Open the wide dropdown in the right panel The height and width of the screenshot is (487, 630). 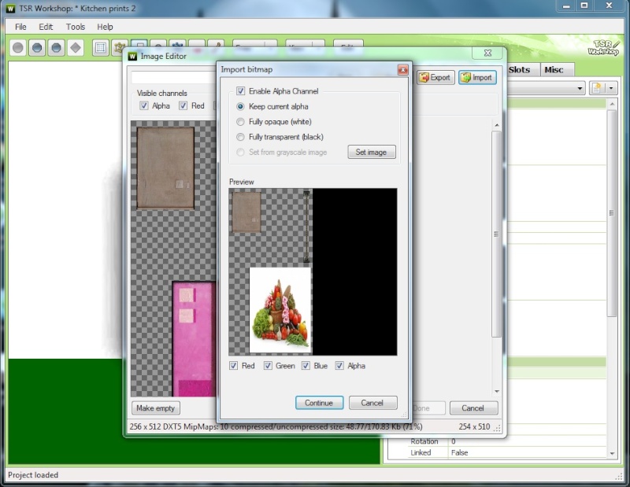click(547, 88)
